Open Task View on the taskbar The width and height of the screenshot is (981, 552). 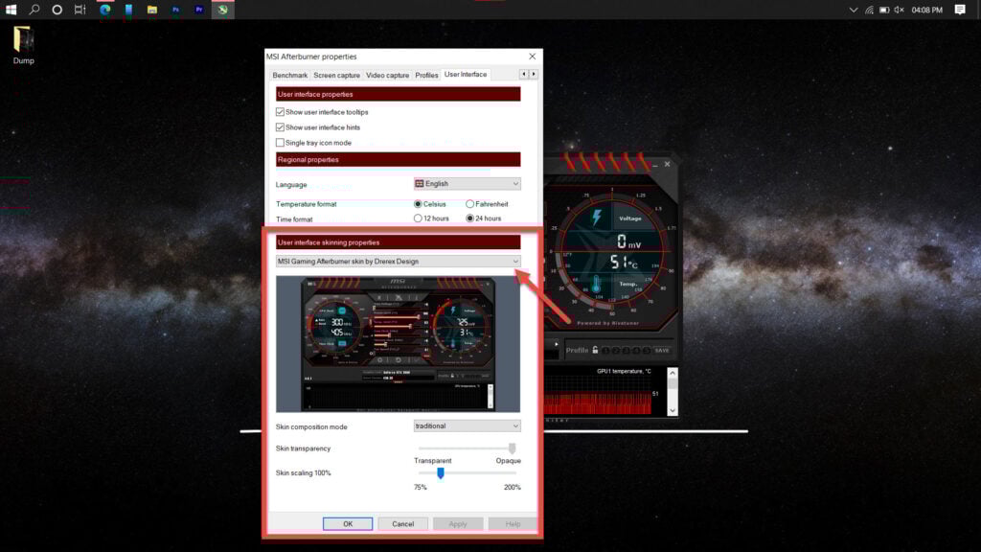coord(80,10)
